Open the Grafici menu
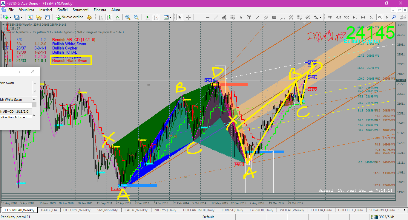This screenshot has height=220, width=408. [62, 10]
